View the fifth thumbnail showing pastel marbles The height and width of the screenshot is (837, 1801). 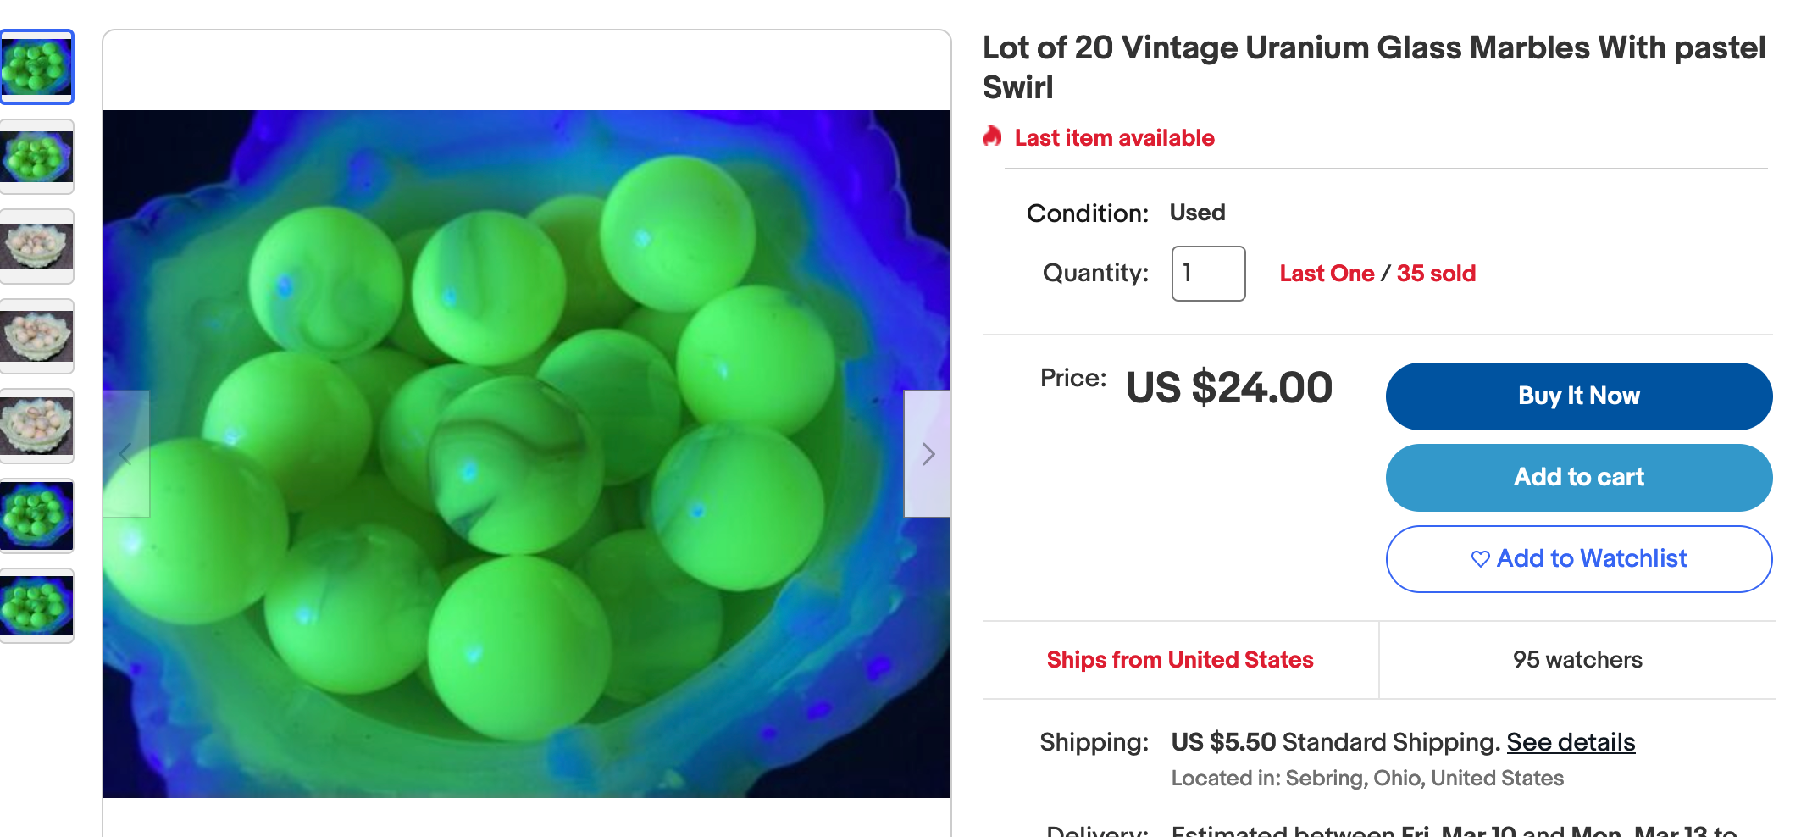pyautogui.click(x=36, y=426)
